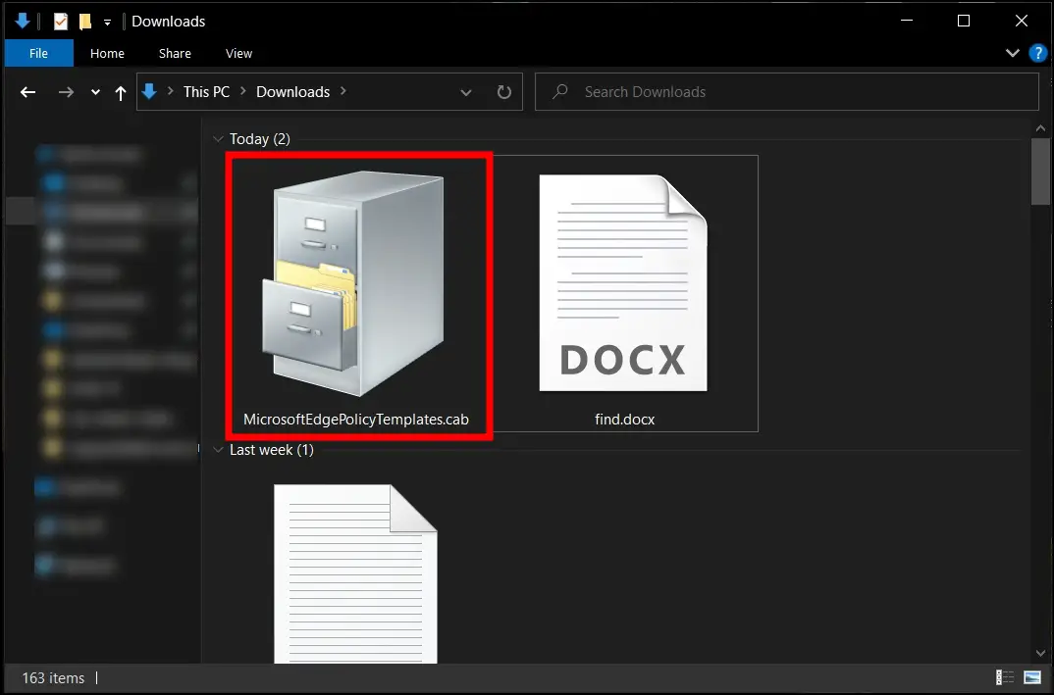1054x695 pixels.
Task: Click the Forward navigation arrow
Action: pyautogui.click(x=66, y=92)
